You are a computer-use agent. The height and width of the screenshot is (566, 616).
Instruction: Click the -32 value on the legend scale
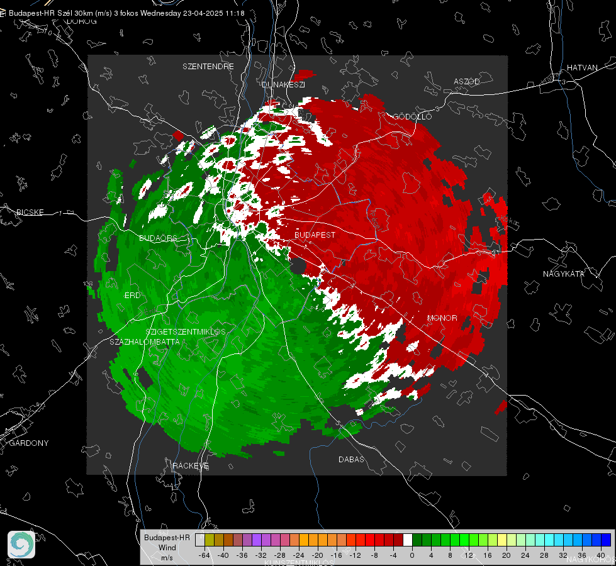(261, 555)
